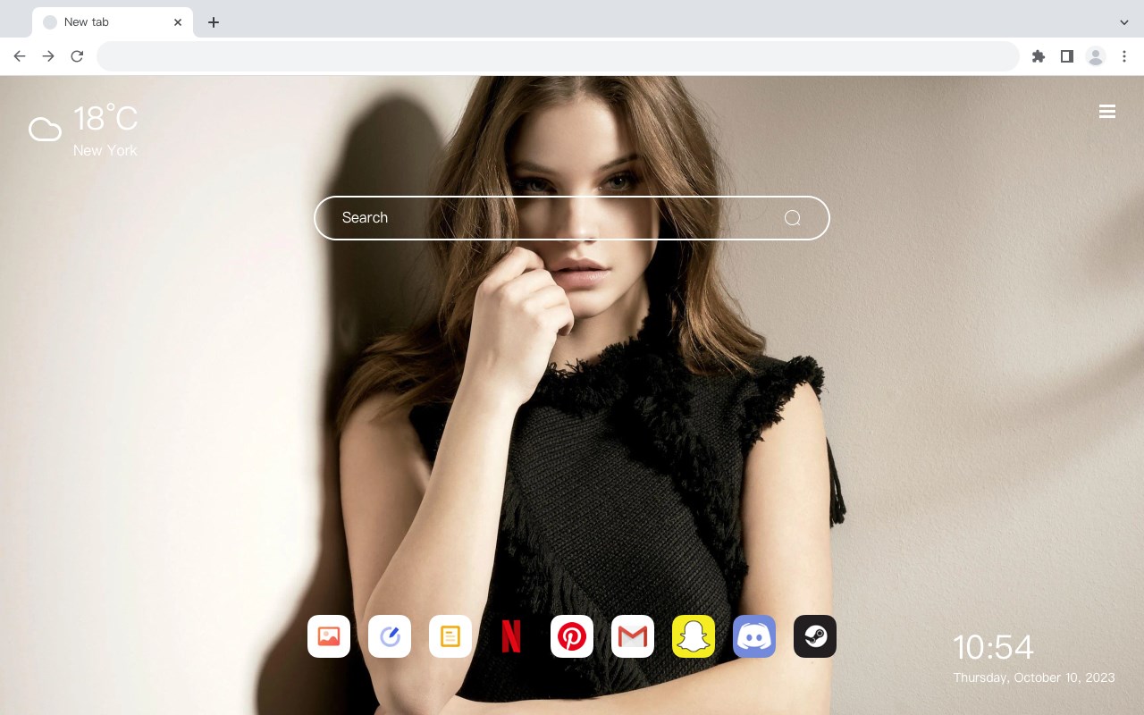Viewport: 1144px width, 715px height.
Task: Open the Extensions puzzle icon
Action: [1038, 56]
